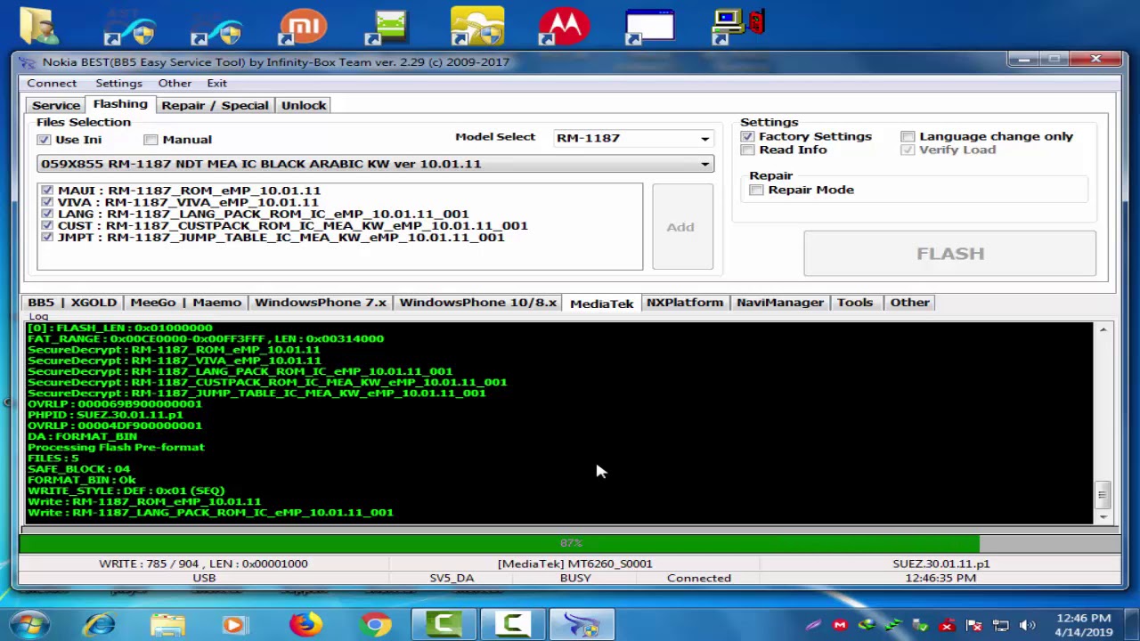
Task: Open the Tools tab
Action: 855,302
